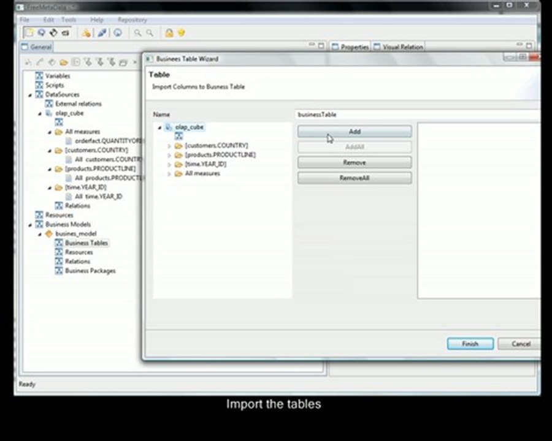Click the Business Packages node icon

tap(59, 271)
